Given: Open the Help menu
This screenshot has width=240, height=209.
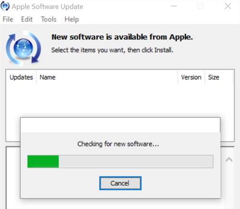Looking at the screenshot, I should (x=72, y=20).
